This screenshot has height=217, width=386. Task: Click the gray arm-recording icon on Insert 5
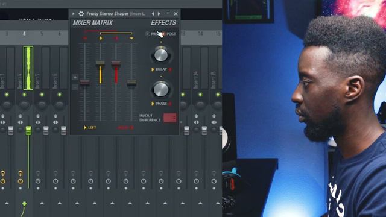coord(38,173)
